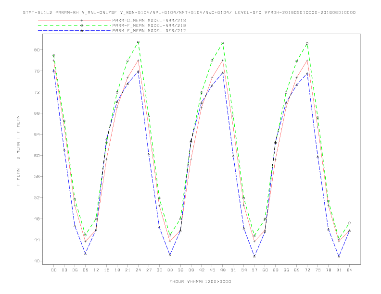Click x-axis tick label 66
Viewport: 381px width, 294px height.
286,270
